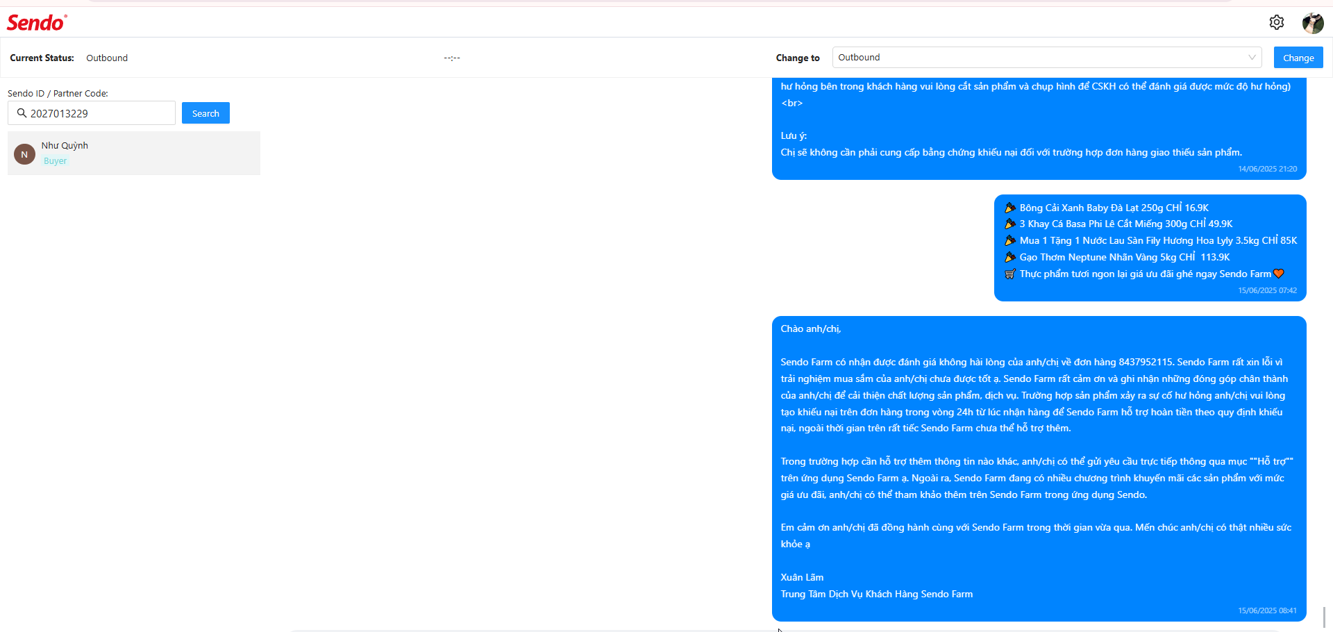
Task: Click the Change to label
Action: pos(798,58)
